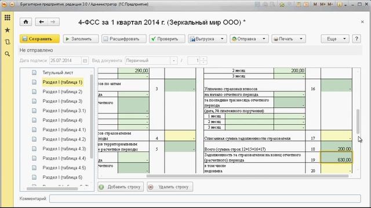Select 200,00 cell for 2 месяц
371x208 pixels.
[289, 70]
